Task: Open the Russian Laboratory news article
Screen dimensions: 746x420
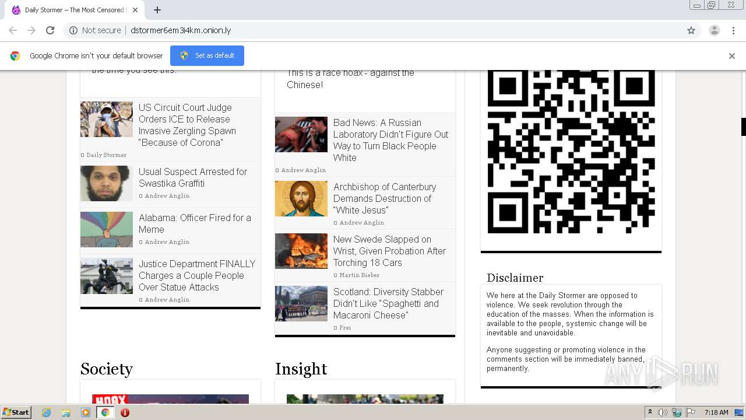Action: (390, 140)
